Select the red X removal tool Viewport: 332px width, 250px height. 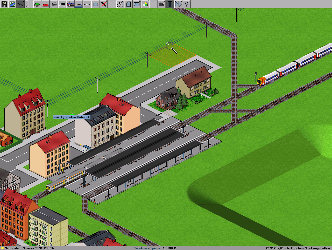click(x=104, y=4)
